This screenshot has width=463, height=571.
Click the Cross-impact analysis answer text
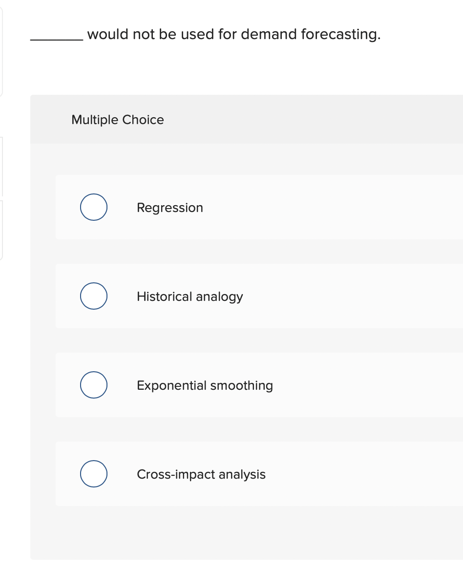[201, 474]
